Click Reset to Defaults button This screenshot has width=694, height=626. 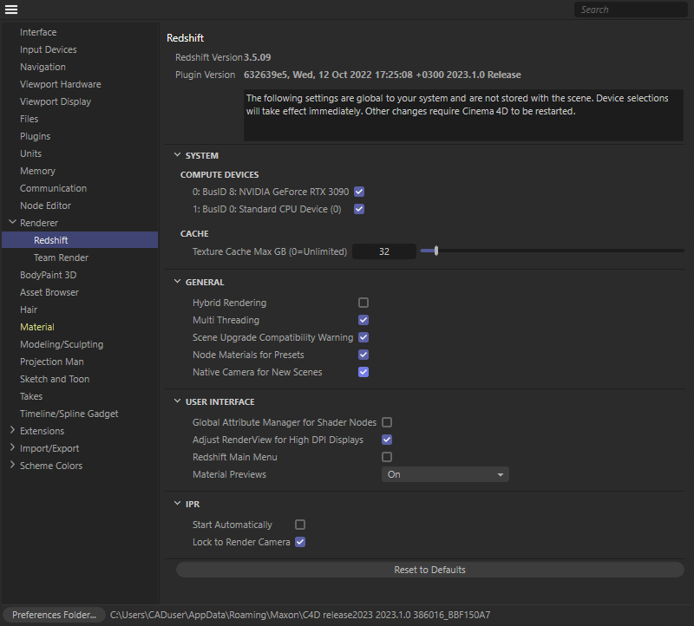429,570
